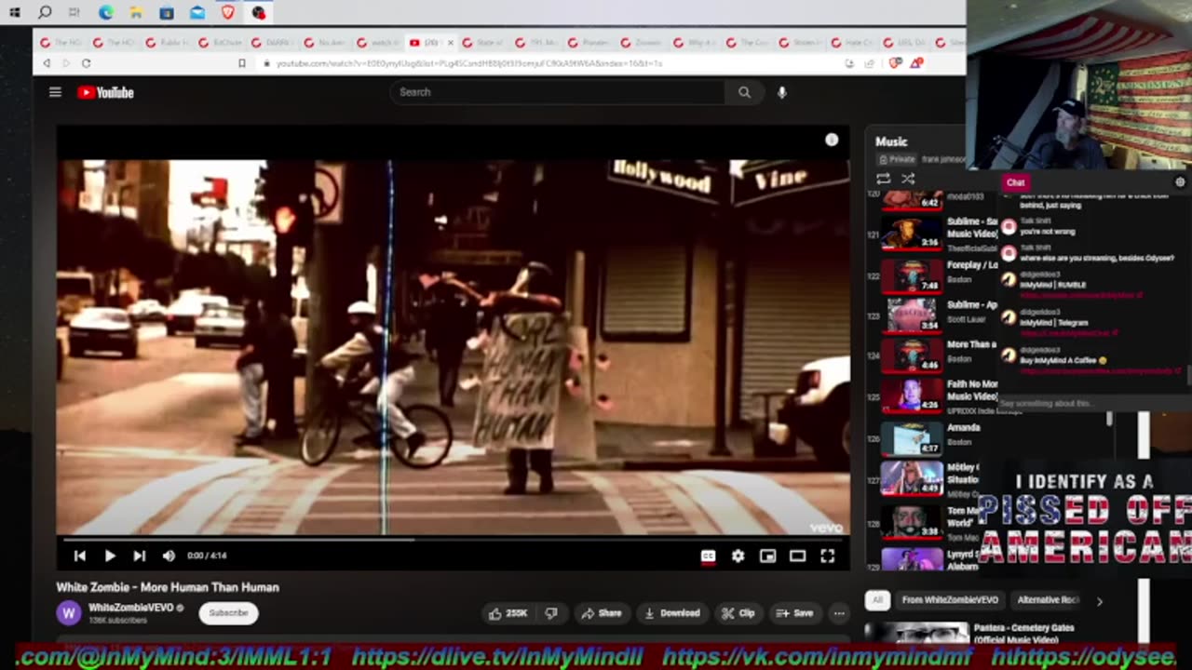
Task: Toggle closed captions on the player
Action: coord(708,556)
